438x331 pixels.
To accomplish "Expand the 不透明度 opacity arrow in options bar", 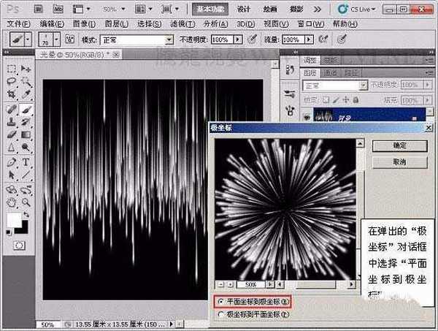I will coord(237,39).
